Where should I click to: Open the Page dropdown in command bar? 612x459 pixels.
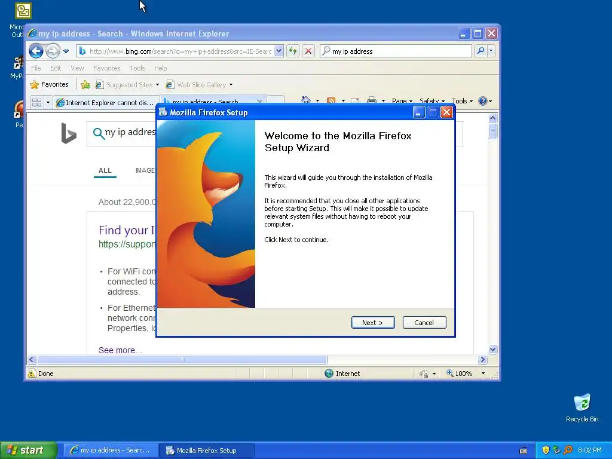(402, 100)
